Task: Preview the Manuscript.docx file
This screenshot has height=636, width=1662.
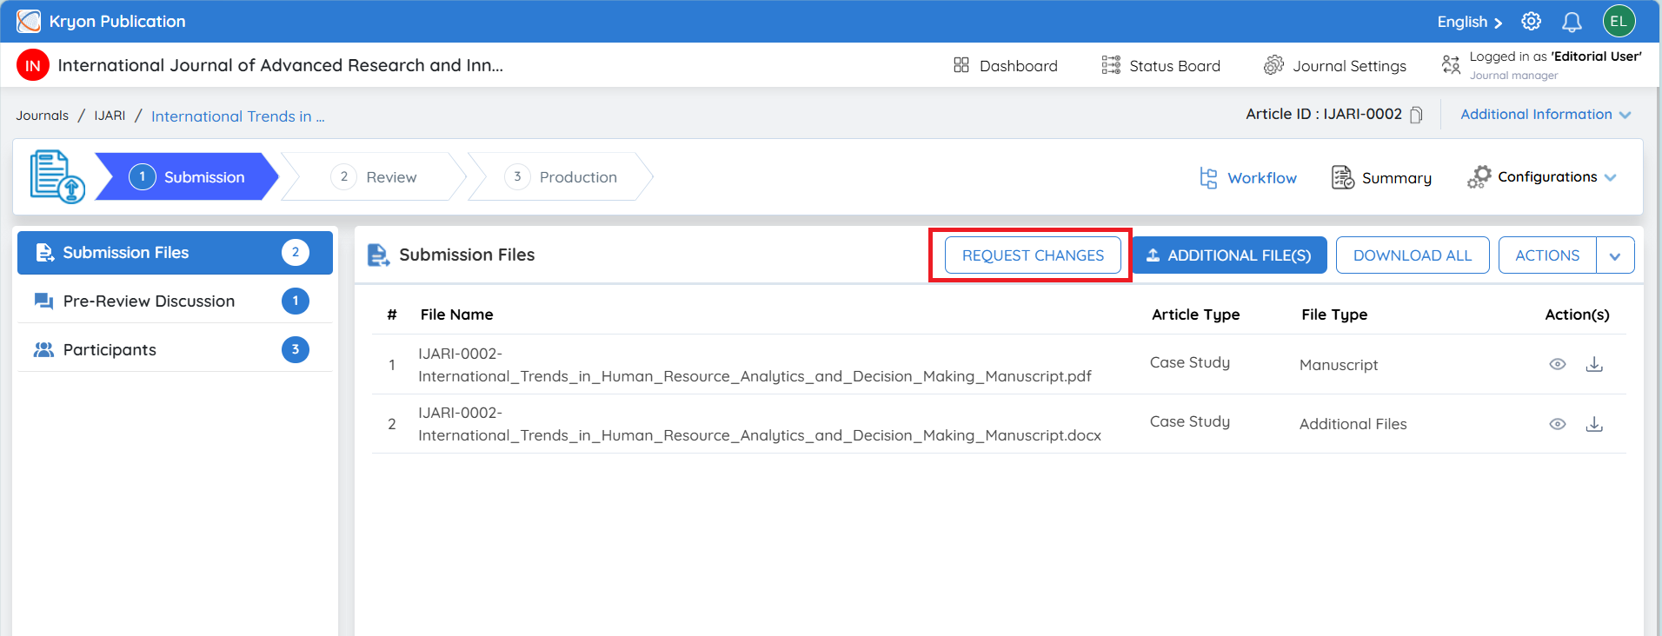Action: pos(1557,424)
